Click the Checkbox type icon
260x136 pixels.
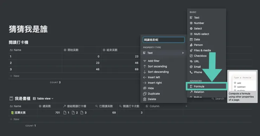191,56
